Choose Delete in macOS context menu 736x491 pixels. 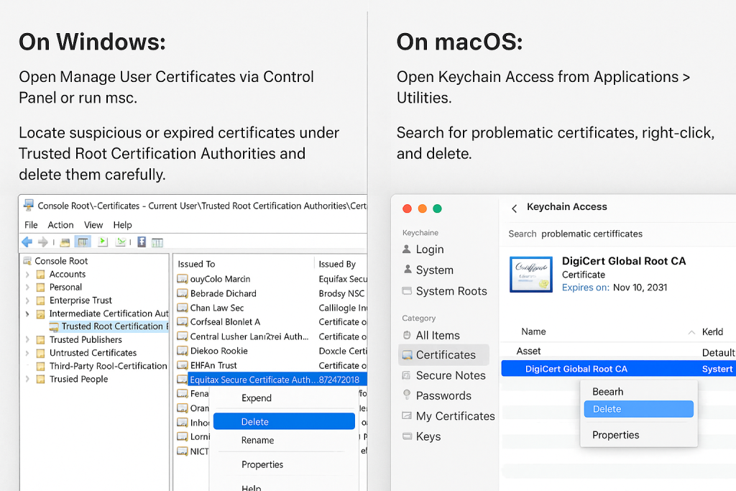pos(638,409)
